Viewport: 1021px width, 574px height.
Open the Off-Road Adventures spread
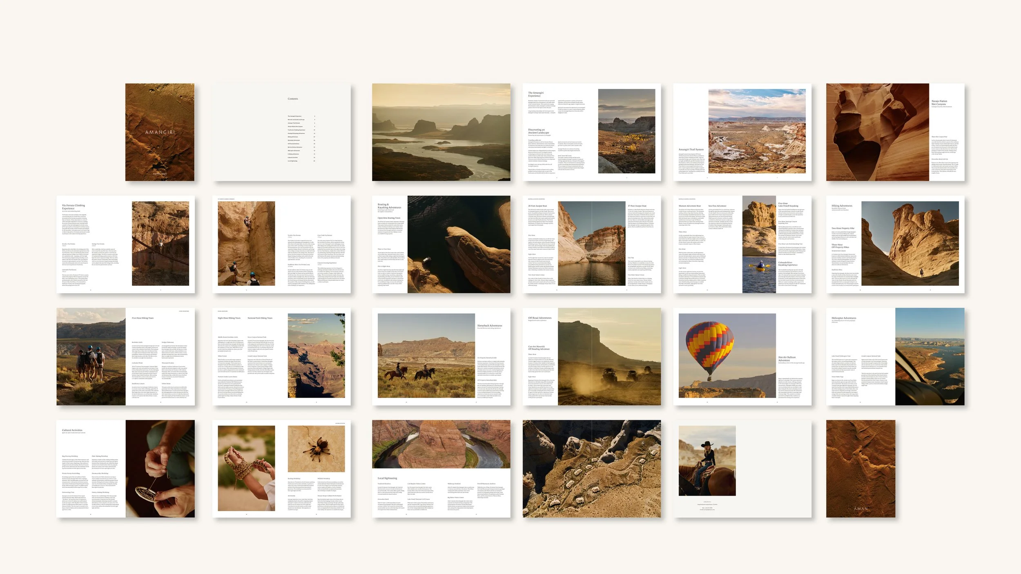[x=592, y=356]
